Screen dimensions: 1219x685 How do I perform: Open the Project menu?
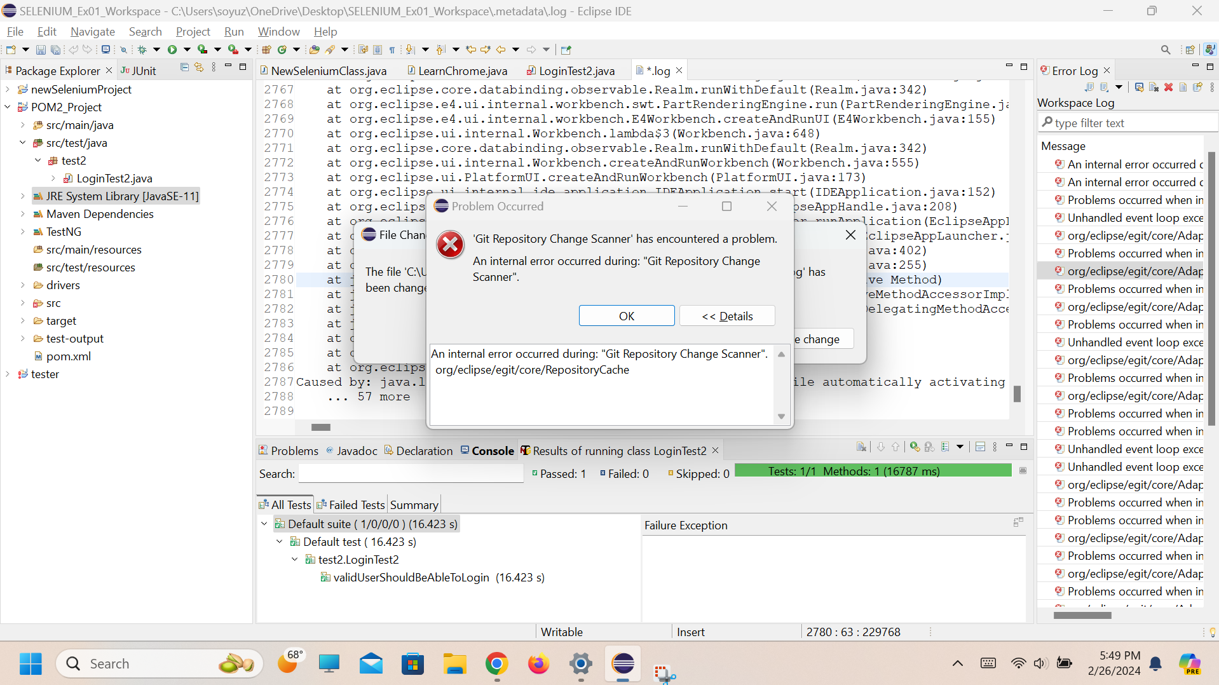coord(193,31)
